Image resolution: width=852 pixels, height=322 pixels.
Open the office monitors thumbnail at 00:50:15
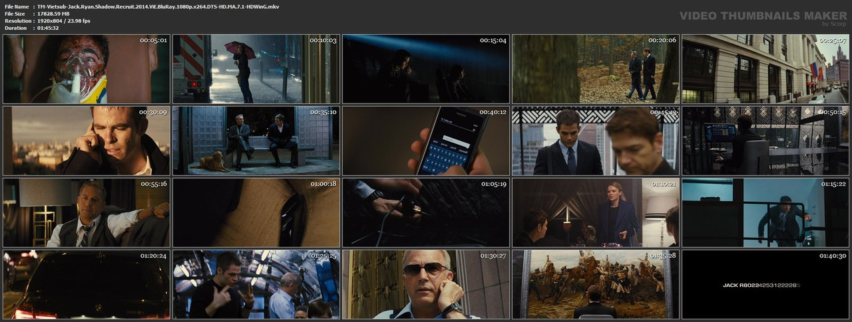pos(765,141)
